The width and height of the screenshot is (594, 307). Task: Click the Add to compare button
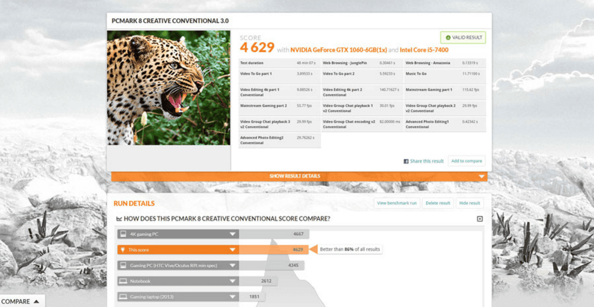[x=466, y=161]
